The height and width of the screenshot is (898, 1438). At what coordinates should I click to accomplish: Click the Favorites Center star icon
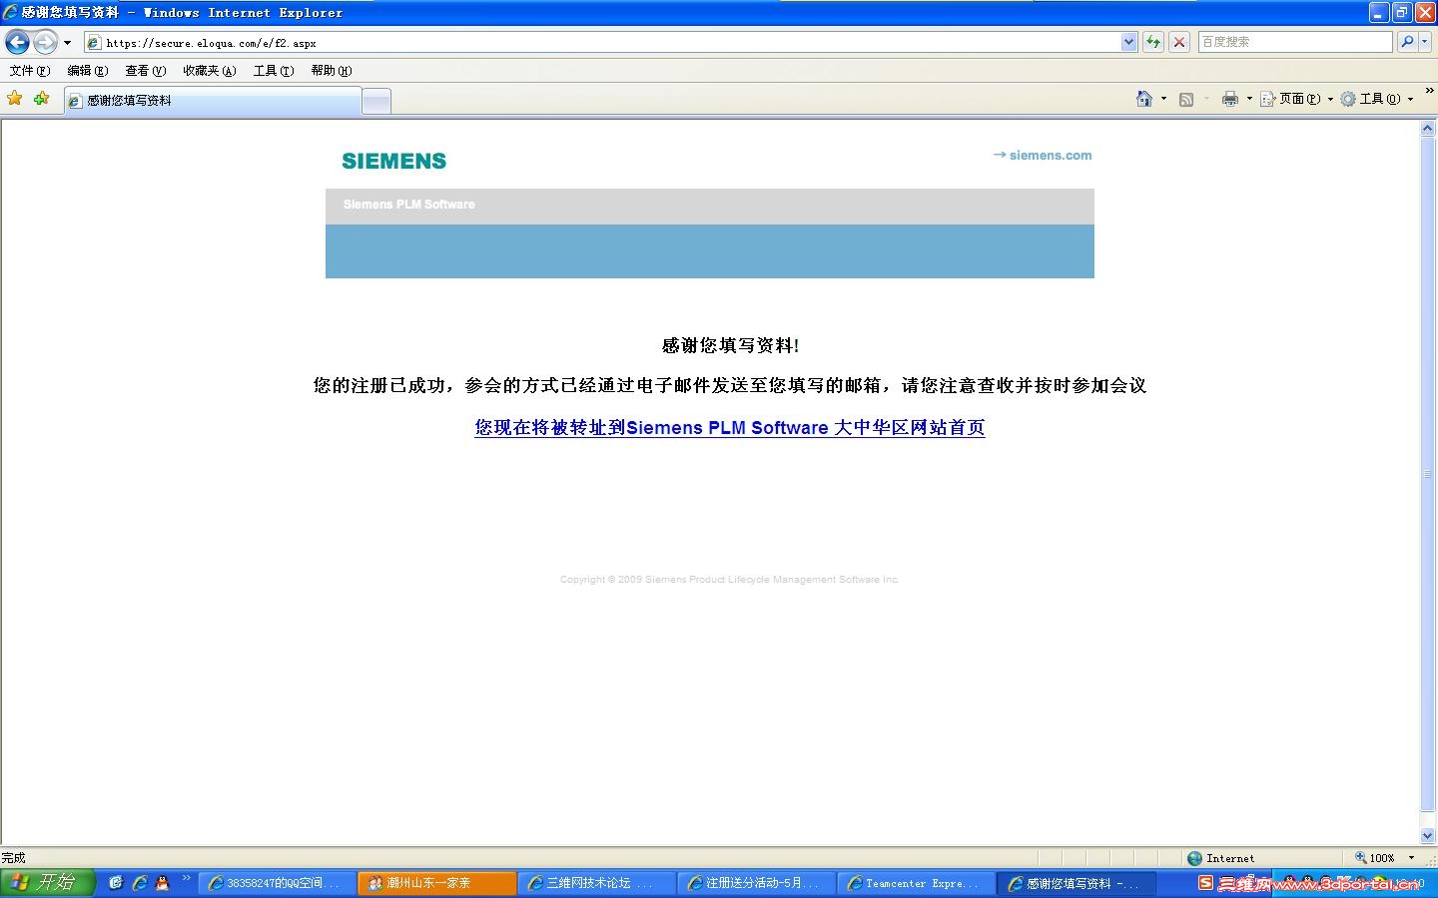point(15,99)
